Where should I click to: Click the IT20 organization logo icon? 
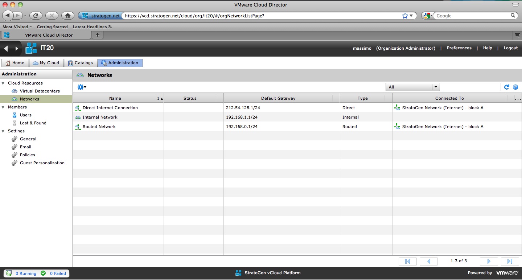tap(31, 48)
